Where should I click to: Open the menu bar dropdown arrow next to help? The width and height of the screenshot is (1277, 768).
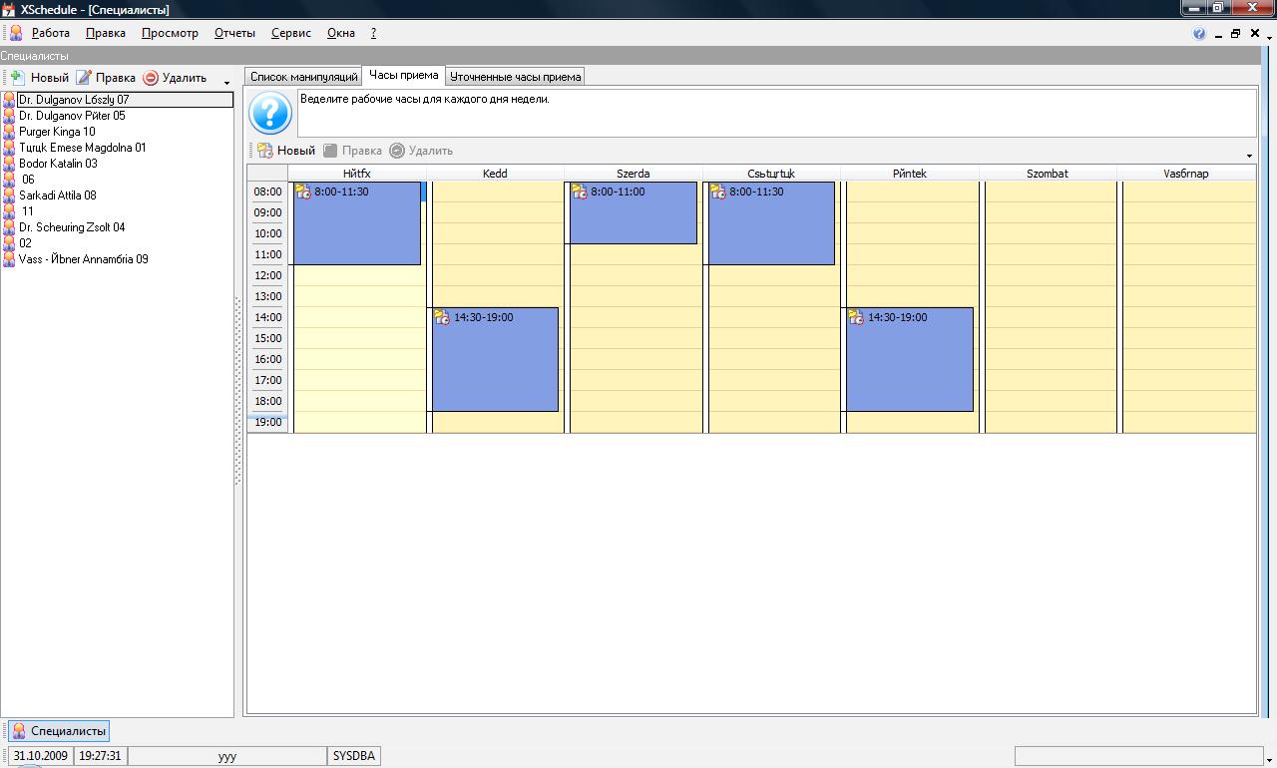1217,34
